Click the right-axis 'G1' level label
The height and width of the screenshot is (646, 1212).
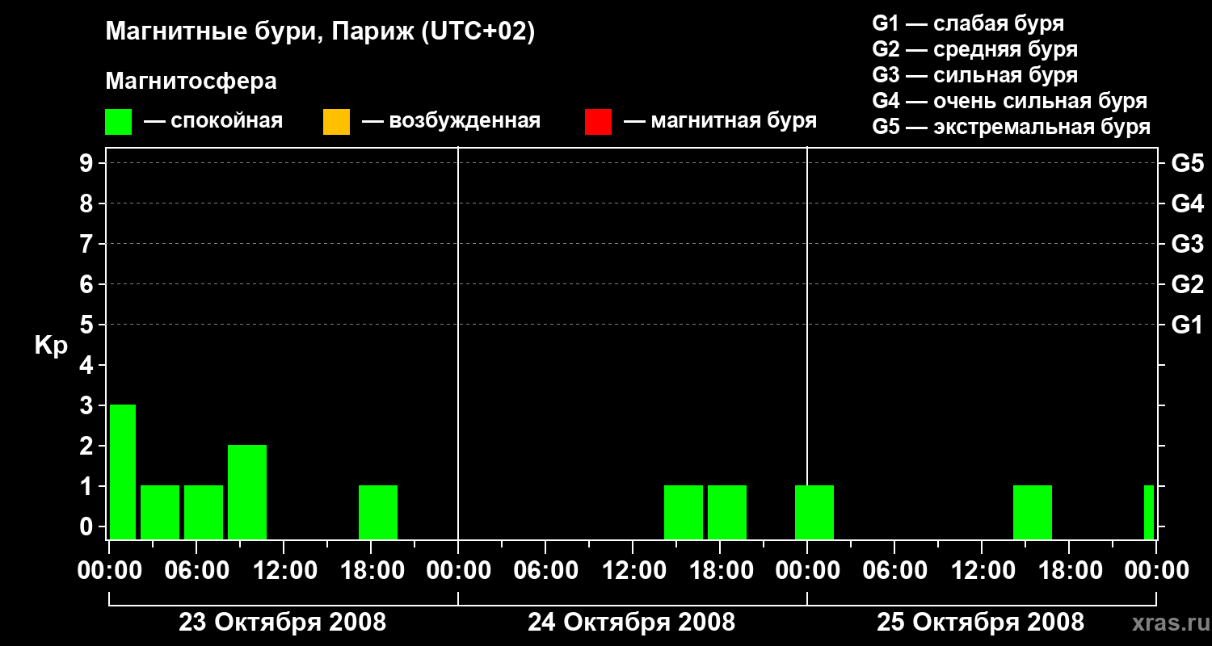coord(1187,325)
